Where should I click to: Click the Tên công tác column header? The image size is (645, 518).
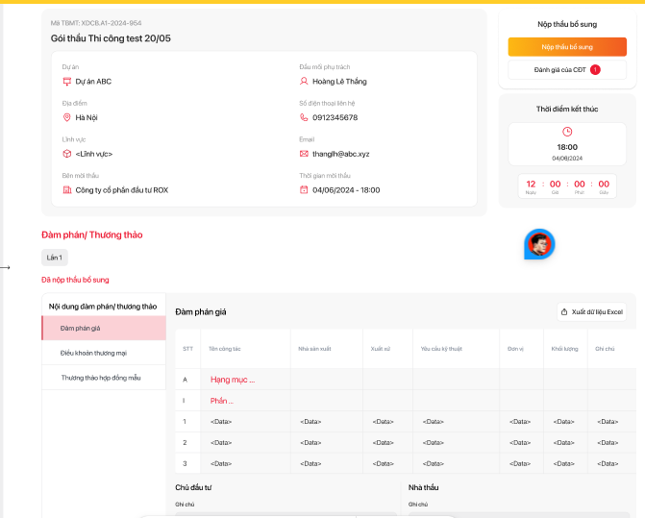point(226,348)
